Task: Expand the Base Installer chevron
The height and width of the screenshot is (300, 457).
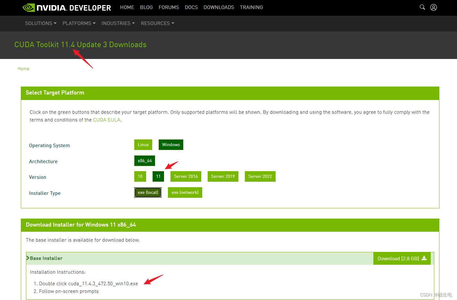Action: tap(28, 258)
